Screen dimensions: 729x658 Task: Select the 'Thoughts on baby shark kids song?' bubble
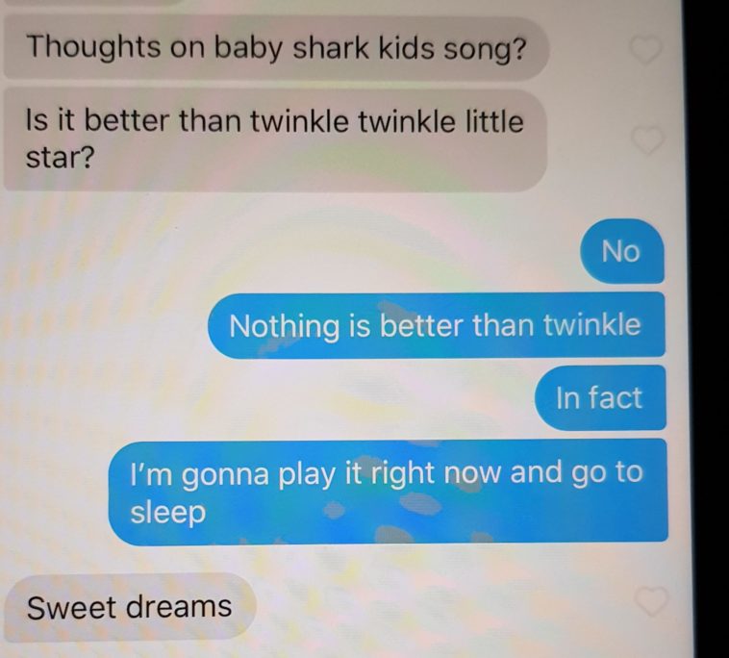[276, 48]
